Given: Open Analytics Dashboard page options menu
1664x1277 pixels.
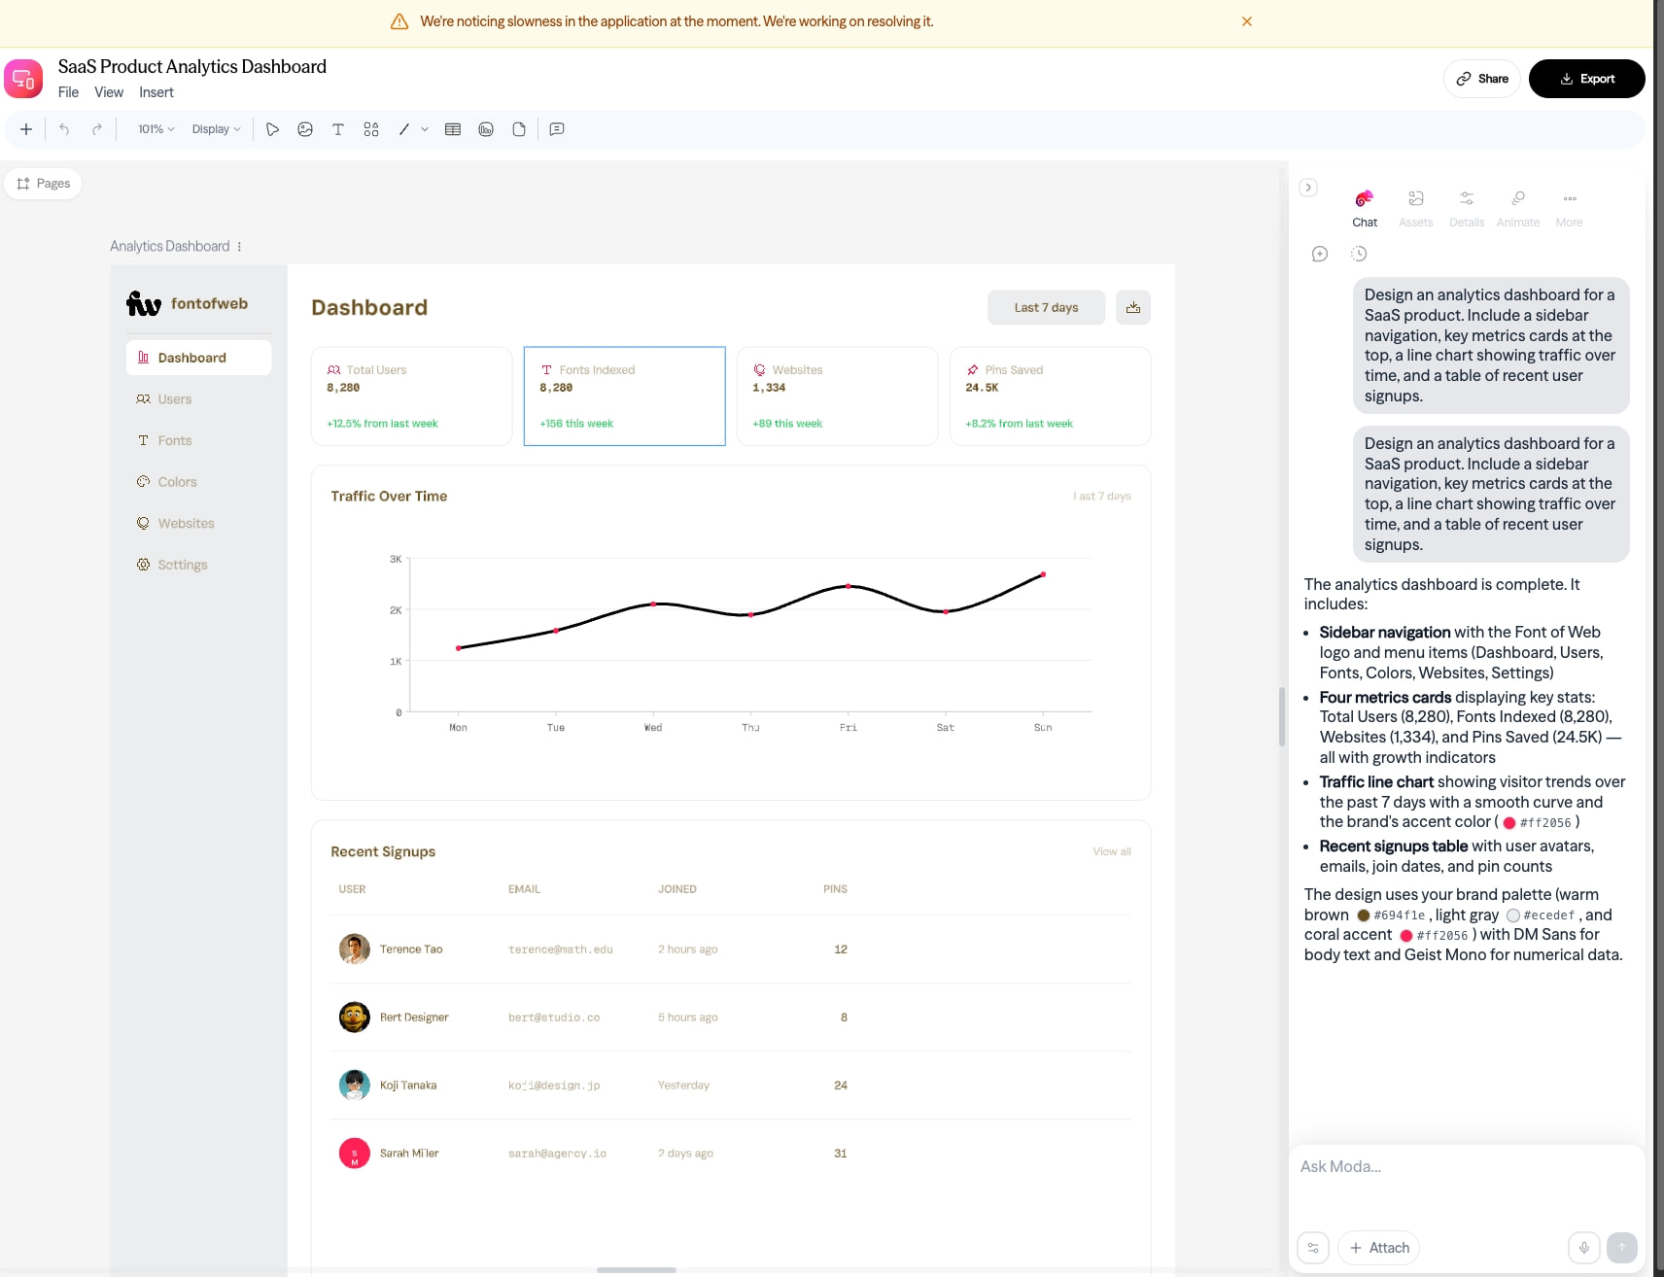Looking at the screenshot, I should [x=239, y=247].
